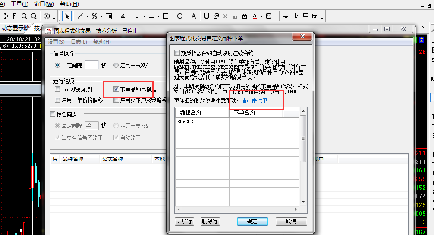
Task: Select the parallel lines alignment tool
Action: click(x=137, y=16)
